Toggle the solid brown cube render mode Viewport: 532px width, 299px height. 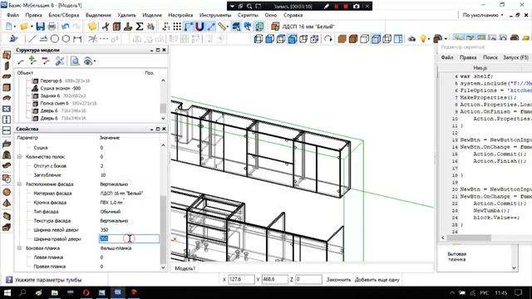pos(342,39)
